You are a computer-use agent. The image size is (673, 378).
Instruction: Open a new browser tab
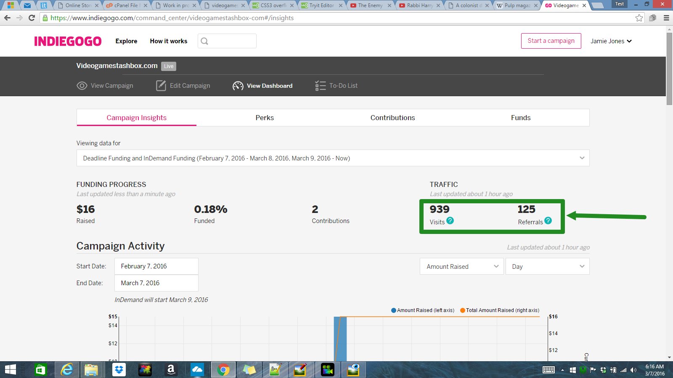(x=598, y=5)
